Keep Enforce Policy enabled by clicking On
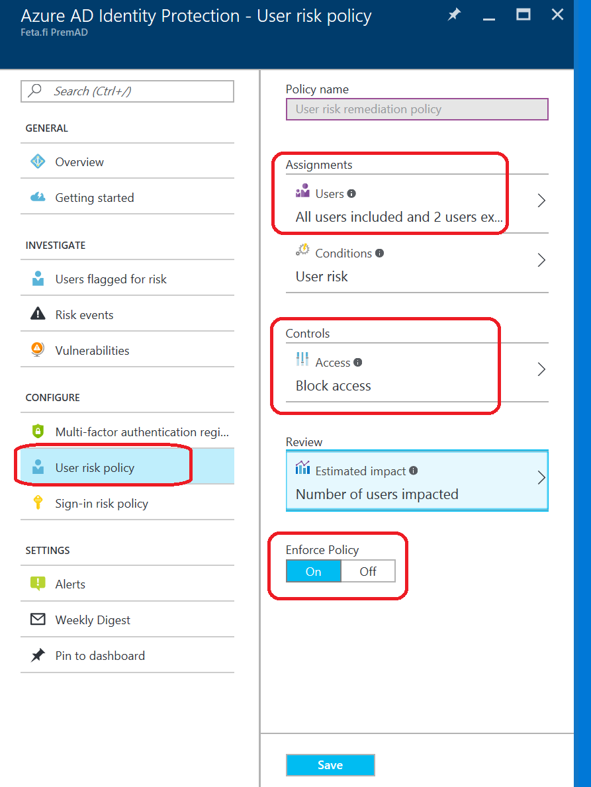Viewport: 591px width, 787px height. 313,571
